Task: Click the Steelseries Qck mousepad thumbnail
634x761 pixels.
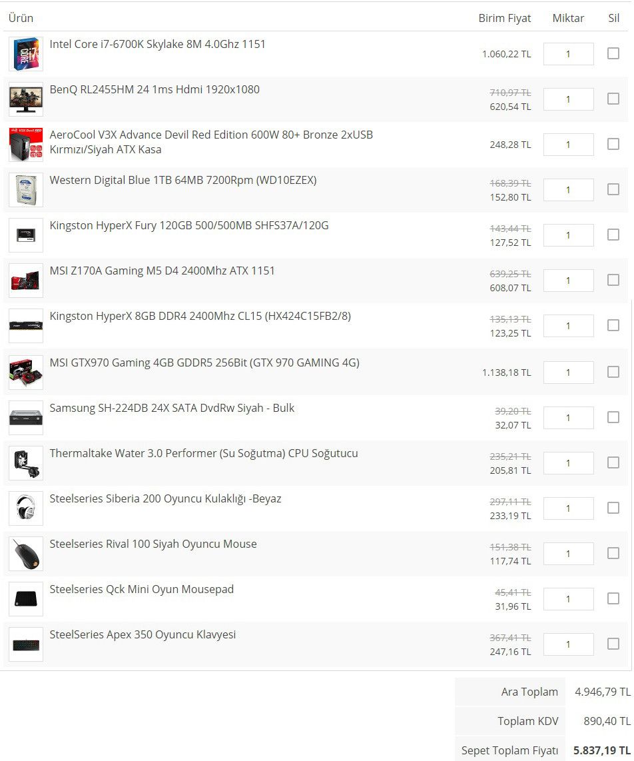Action: (26, 599)
